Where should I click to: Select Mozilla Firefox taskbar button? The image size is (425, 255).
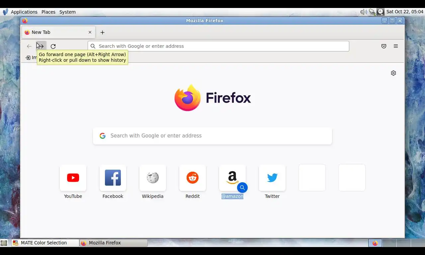pyautogui.click(x=114, y=243)
